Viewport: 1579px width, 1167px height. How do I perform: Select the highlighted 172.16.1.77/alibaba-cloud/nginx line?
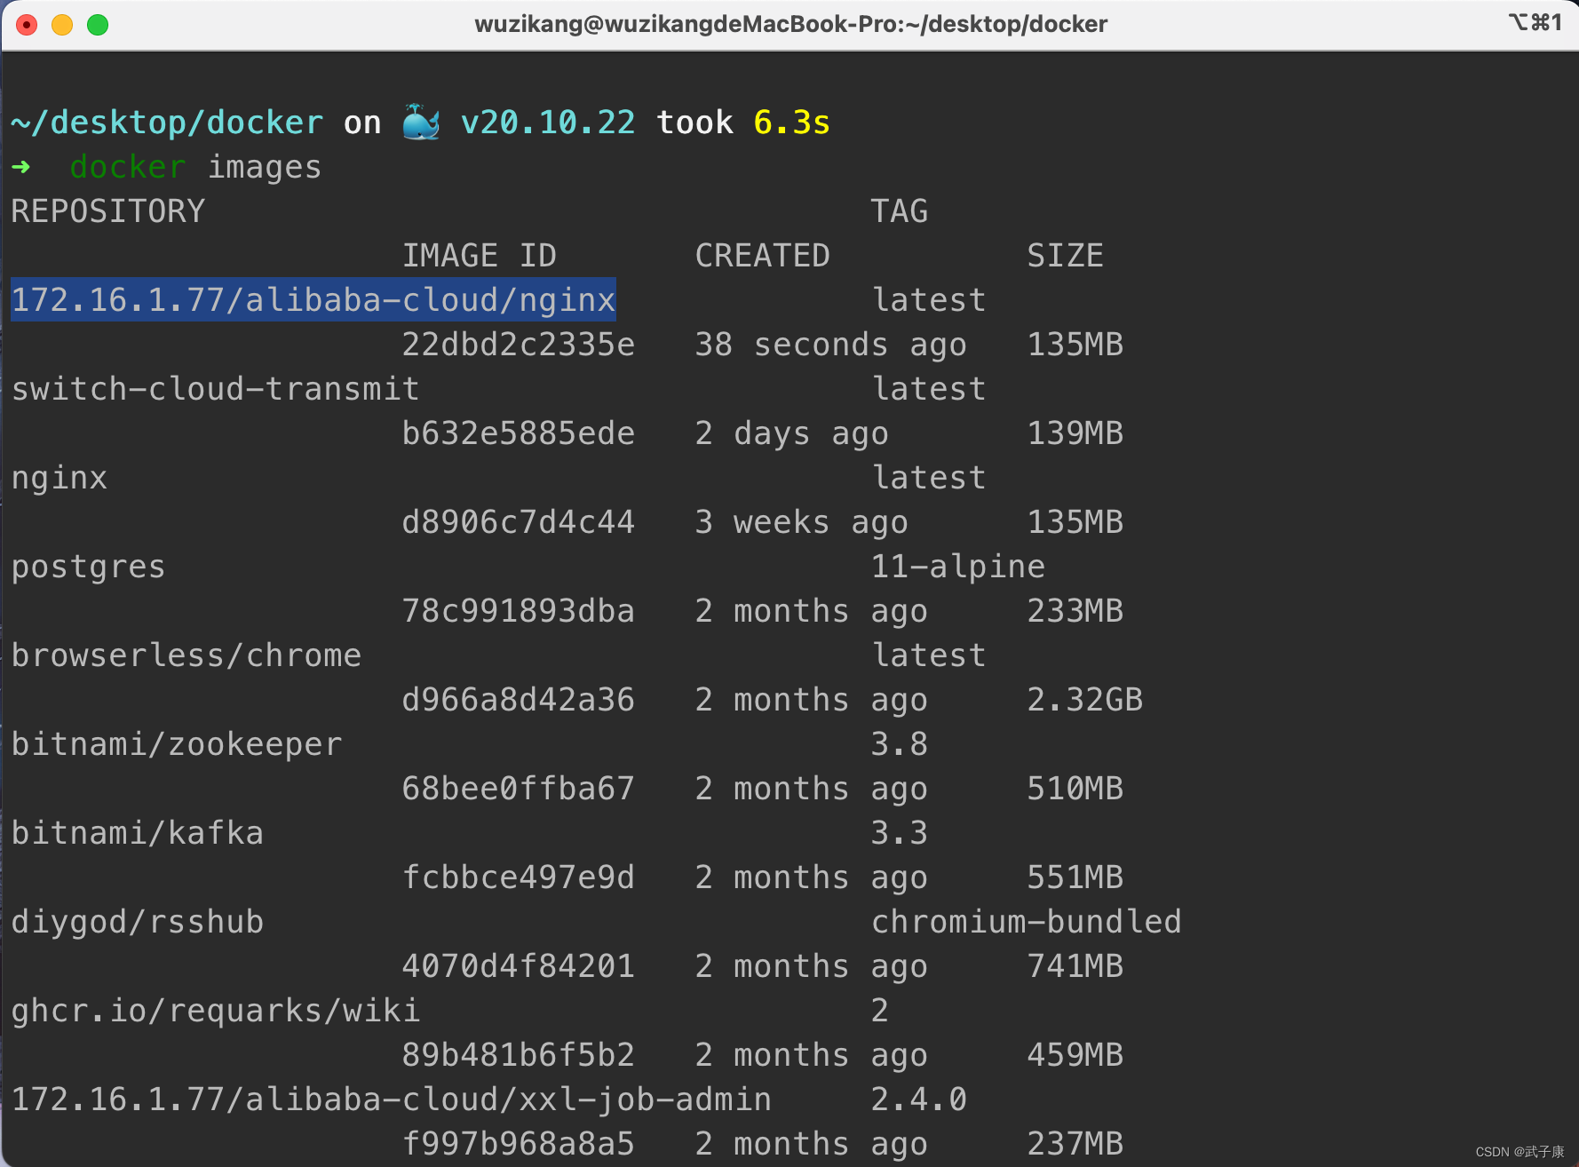pyautogui.click(x=313, y=299)
